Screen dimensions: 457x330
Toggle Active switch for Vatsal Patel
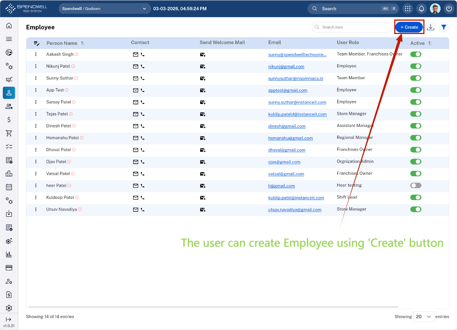point(416,174)
